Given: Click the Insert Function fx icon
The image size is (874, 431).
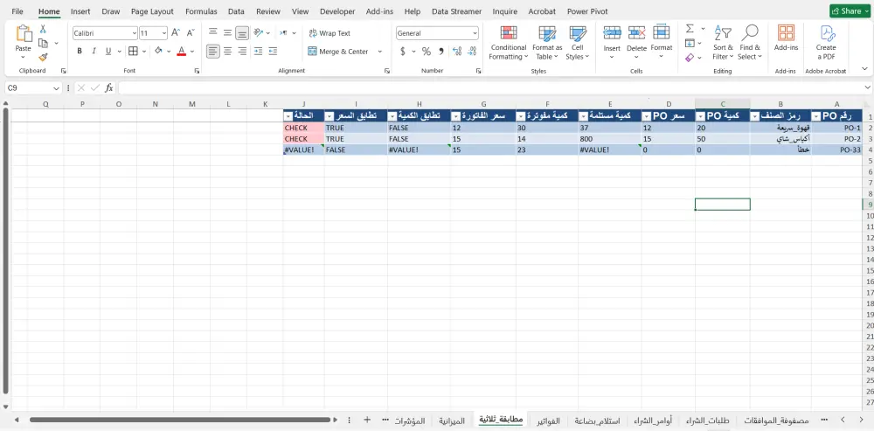Looking at the screenshot, I should (x=109, y=88).
